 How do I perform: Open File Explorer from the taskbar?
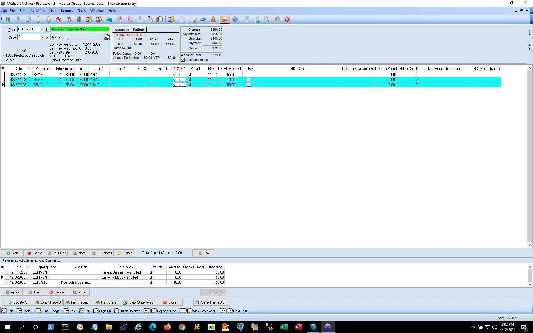pyautogui.click(x=109, y=327)
